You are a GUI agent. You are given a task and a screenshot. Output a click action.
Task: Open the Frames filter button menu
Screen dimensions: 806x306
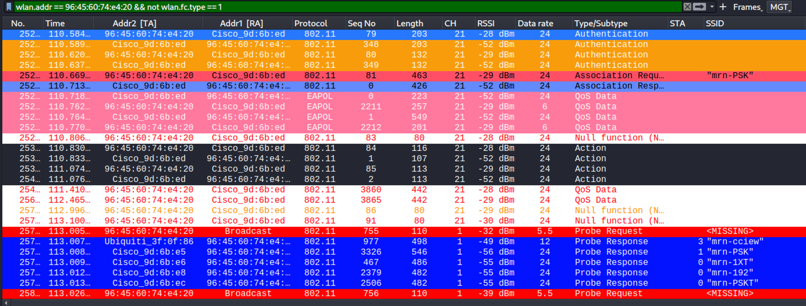click(x=748, y=7)
